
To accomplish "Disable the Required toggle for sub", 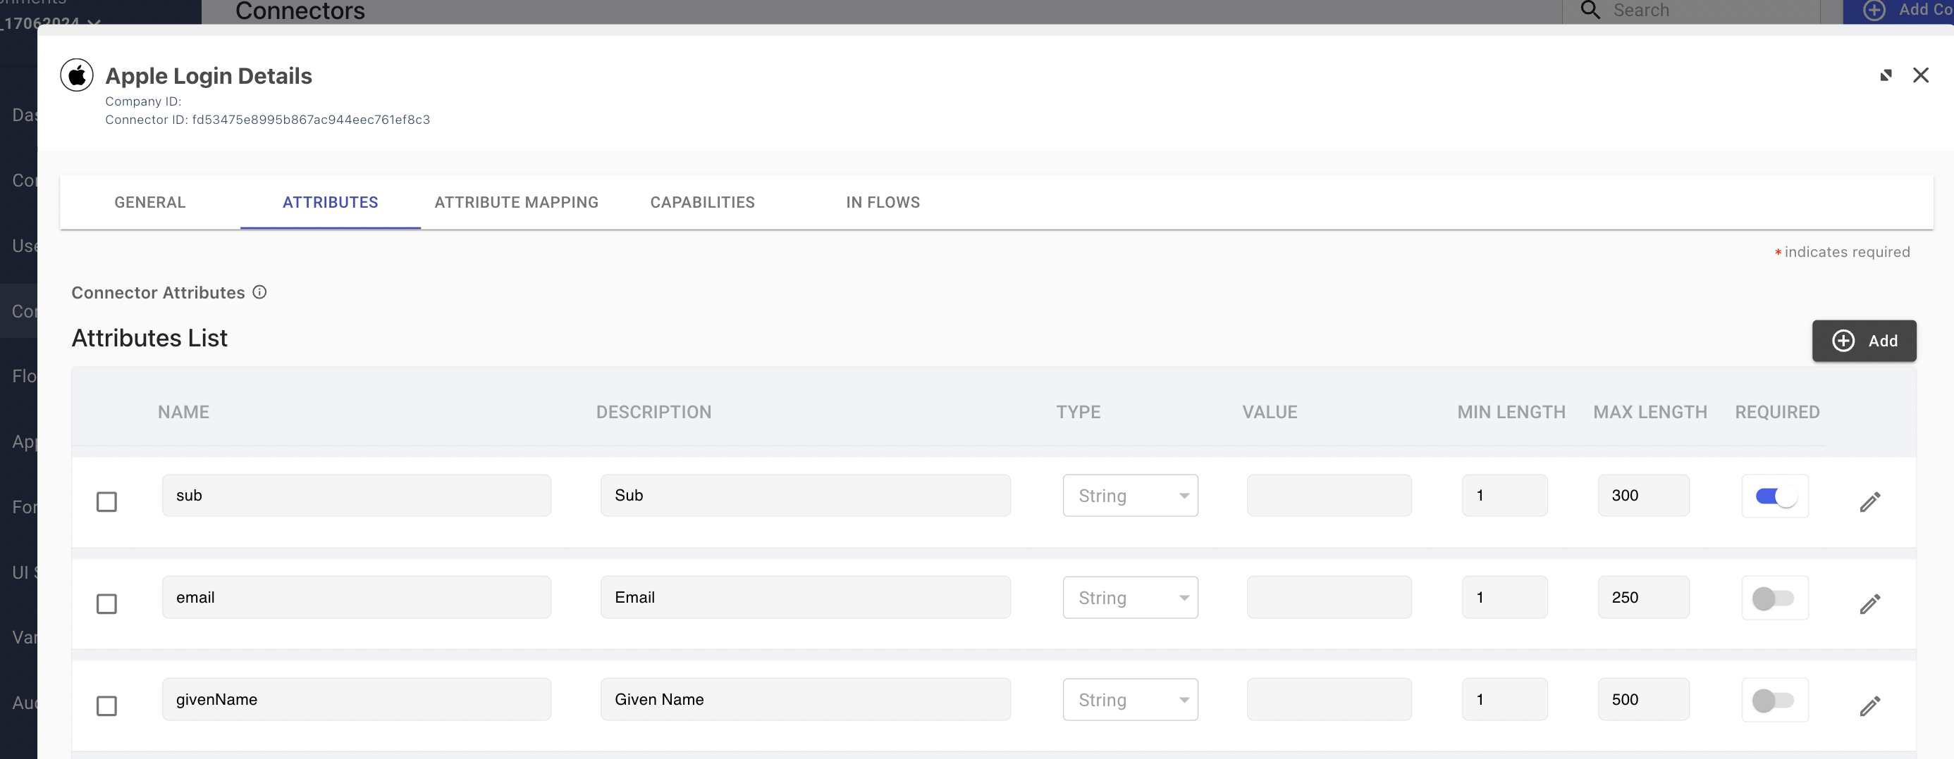I will pos(1775,496).
